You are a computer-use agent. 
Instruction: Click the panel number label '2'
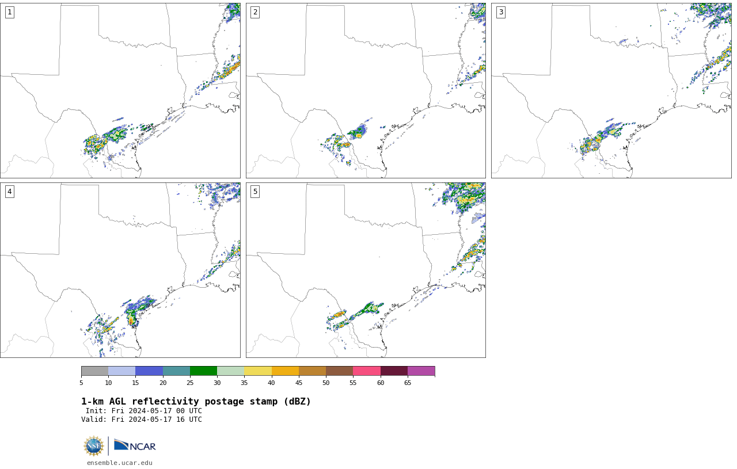[255, 12]
